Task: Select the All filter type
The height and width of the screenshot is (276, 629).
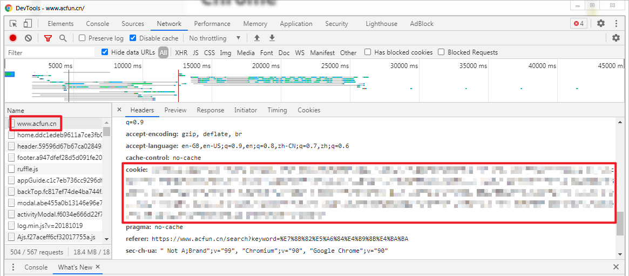Action: 163,52
